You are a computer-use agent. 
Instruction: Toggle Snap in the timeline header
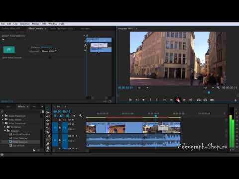pos(61,116)
